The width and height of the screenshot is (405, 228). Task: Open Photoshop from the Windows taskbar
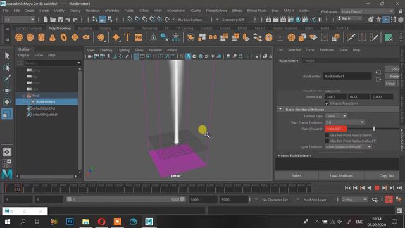click(x=70, y=222)
